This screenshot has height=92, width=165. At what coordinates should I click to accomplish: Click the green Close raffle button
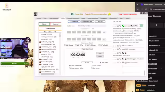pyautogui.click(x=44, y=24)
